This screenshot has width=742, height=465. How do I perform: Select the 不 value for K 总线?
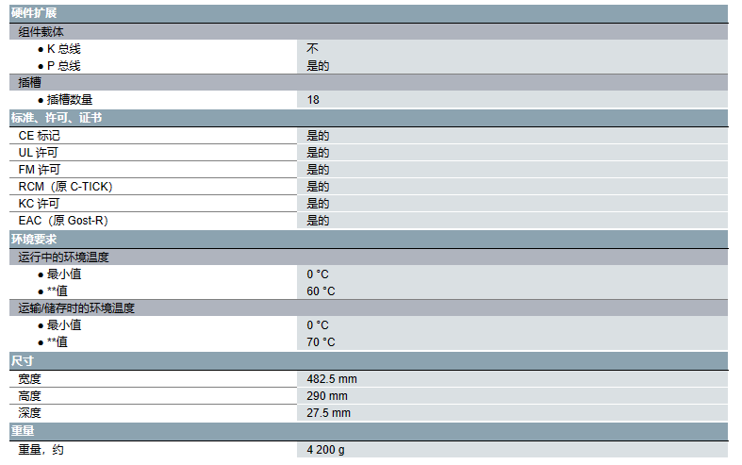pyautogui.click(x=312, y=48)
